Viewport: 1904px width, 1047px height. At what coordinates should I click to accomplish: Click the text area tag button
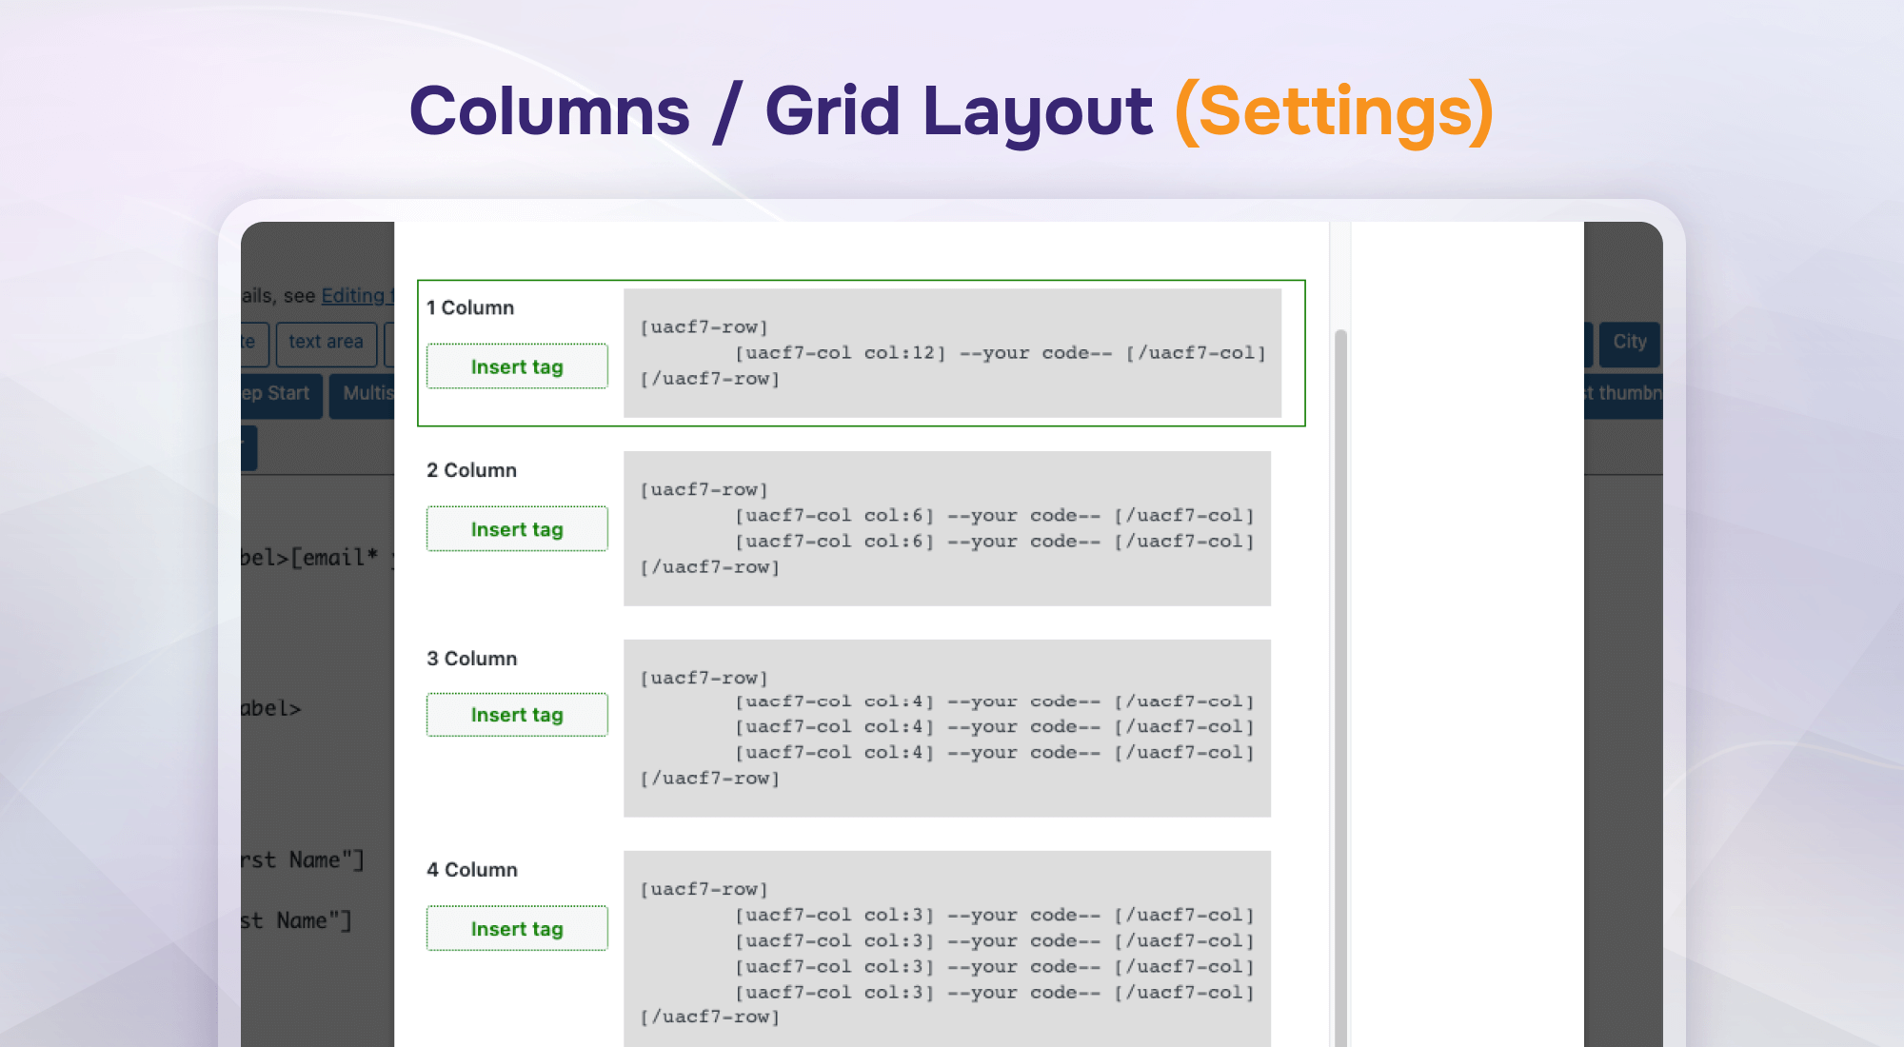tap(326, 343)
